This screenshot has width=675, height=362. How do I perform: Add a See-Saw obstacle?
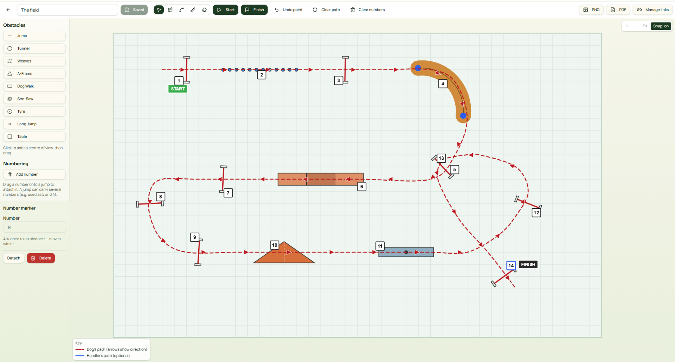[x=34, y=99]
